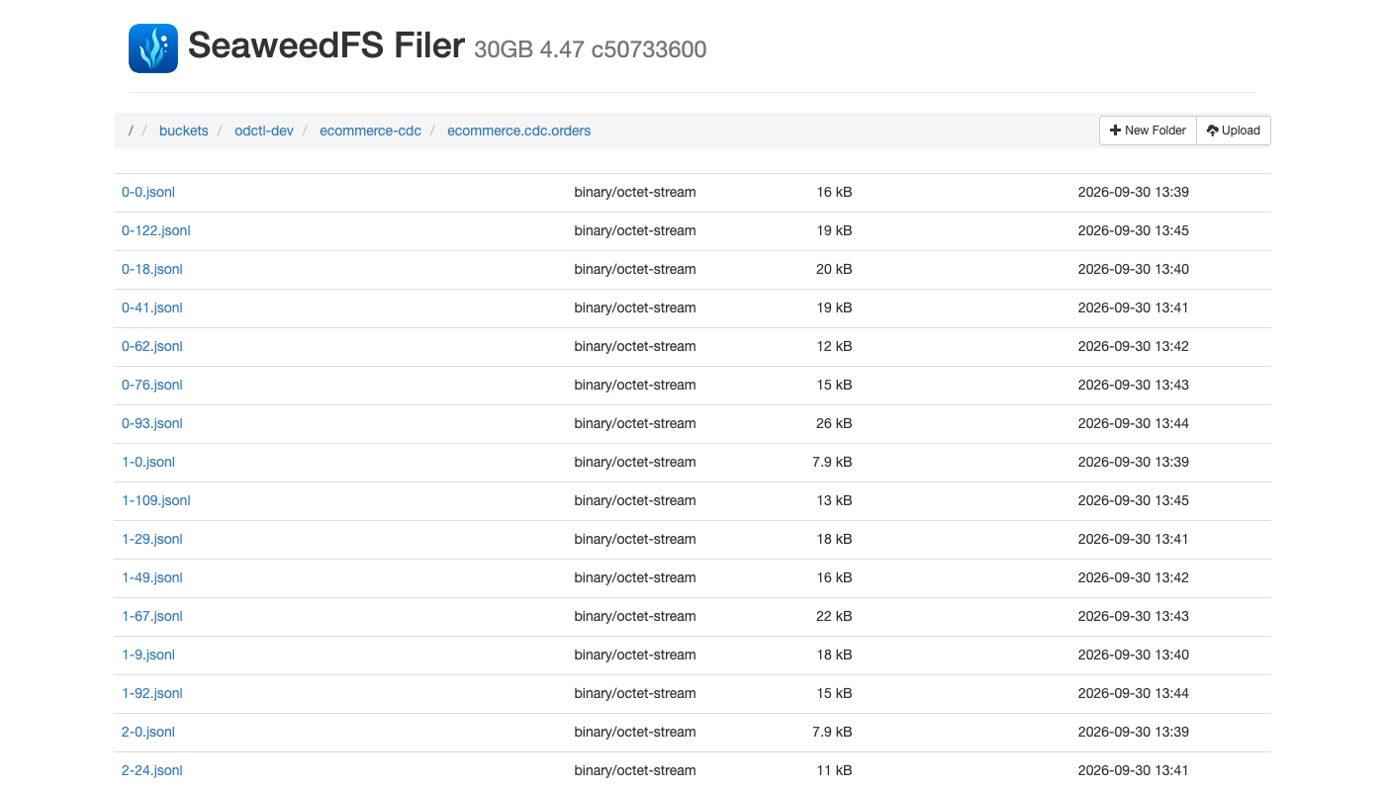Image resolution: width=1385 pixels, height=788 pixels.
Task: Open file 1-67.jsonl
Action: pos(152,616)
